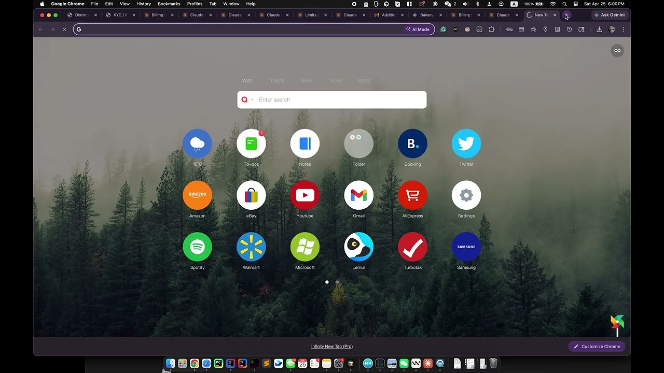The height and width of the screenshot is (373, 664).
Task: Open the Folder shortcut group
Action: (x=358, y=144)
